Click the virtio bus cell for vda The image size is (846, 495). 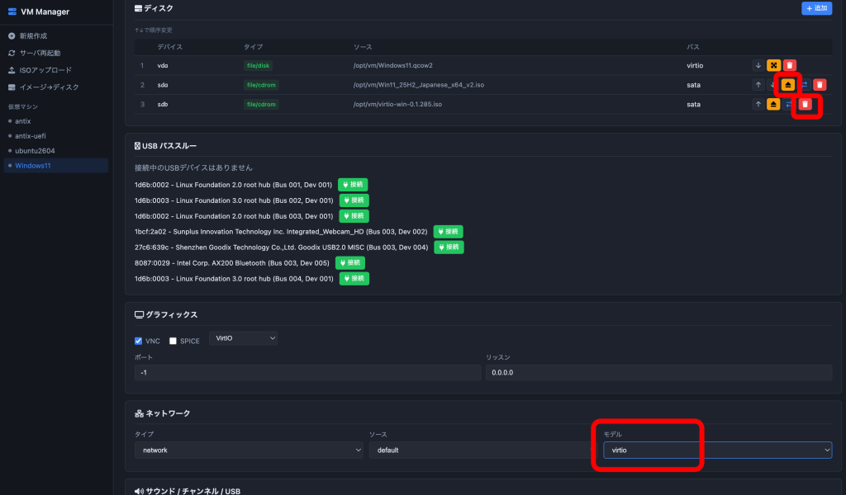695,66
